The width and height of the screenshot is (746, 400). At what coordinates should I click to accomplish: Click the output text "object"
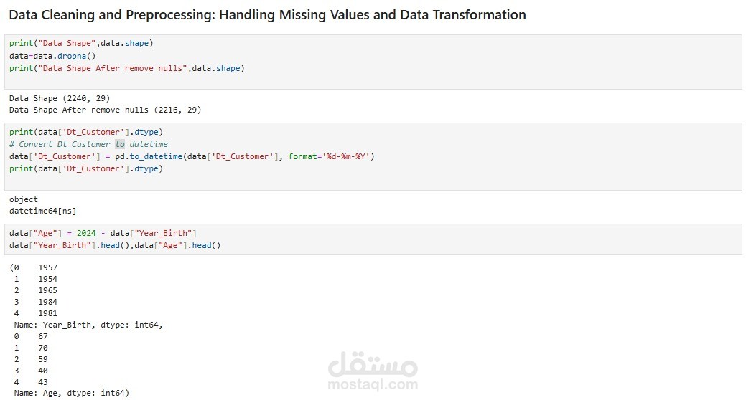tap(23, 199)
